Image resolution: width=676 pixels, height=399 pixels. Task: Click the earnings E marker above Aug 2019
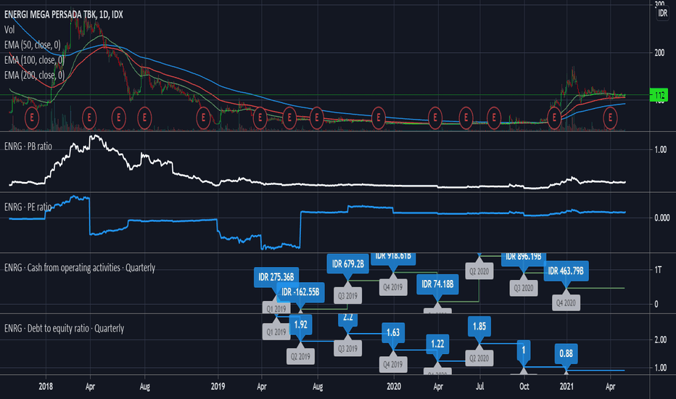[x=316, y=118]
